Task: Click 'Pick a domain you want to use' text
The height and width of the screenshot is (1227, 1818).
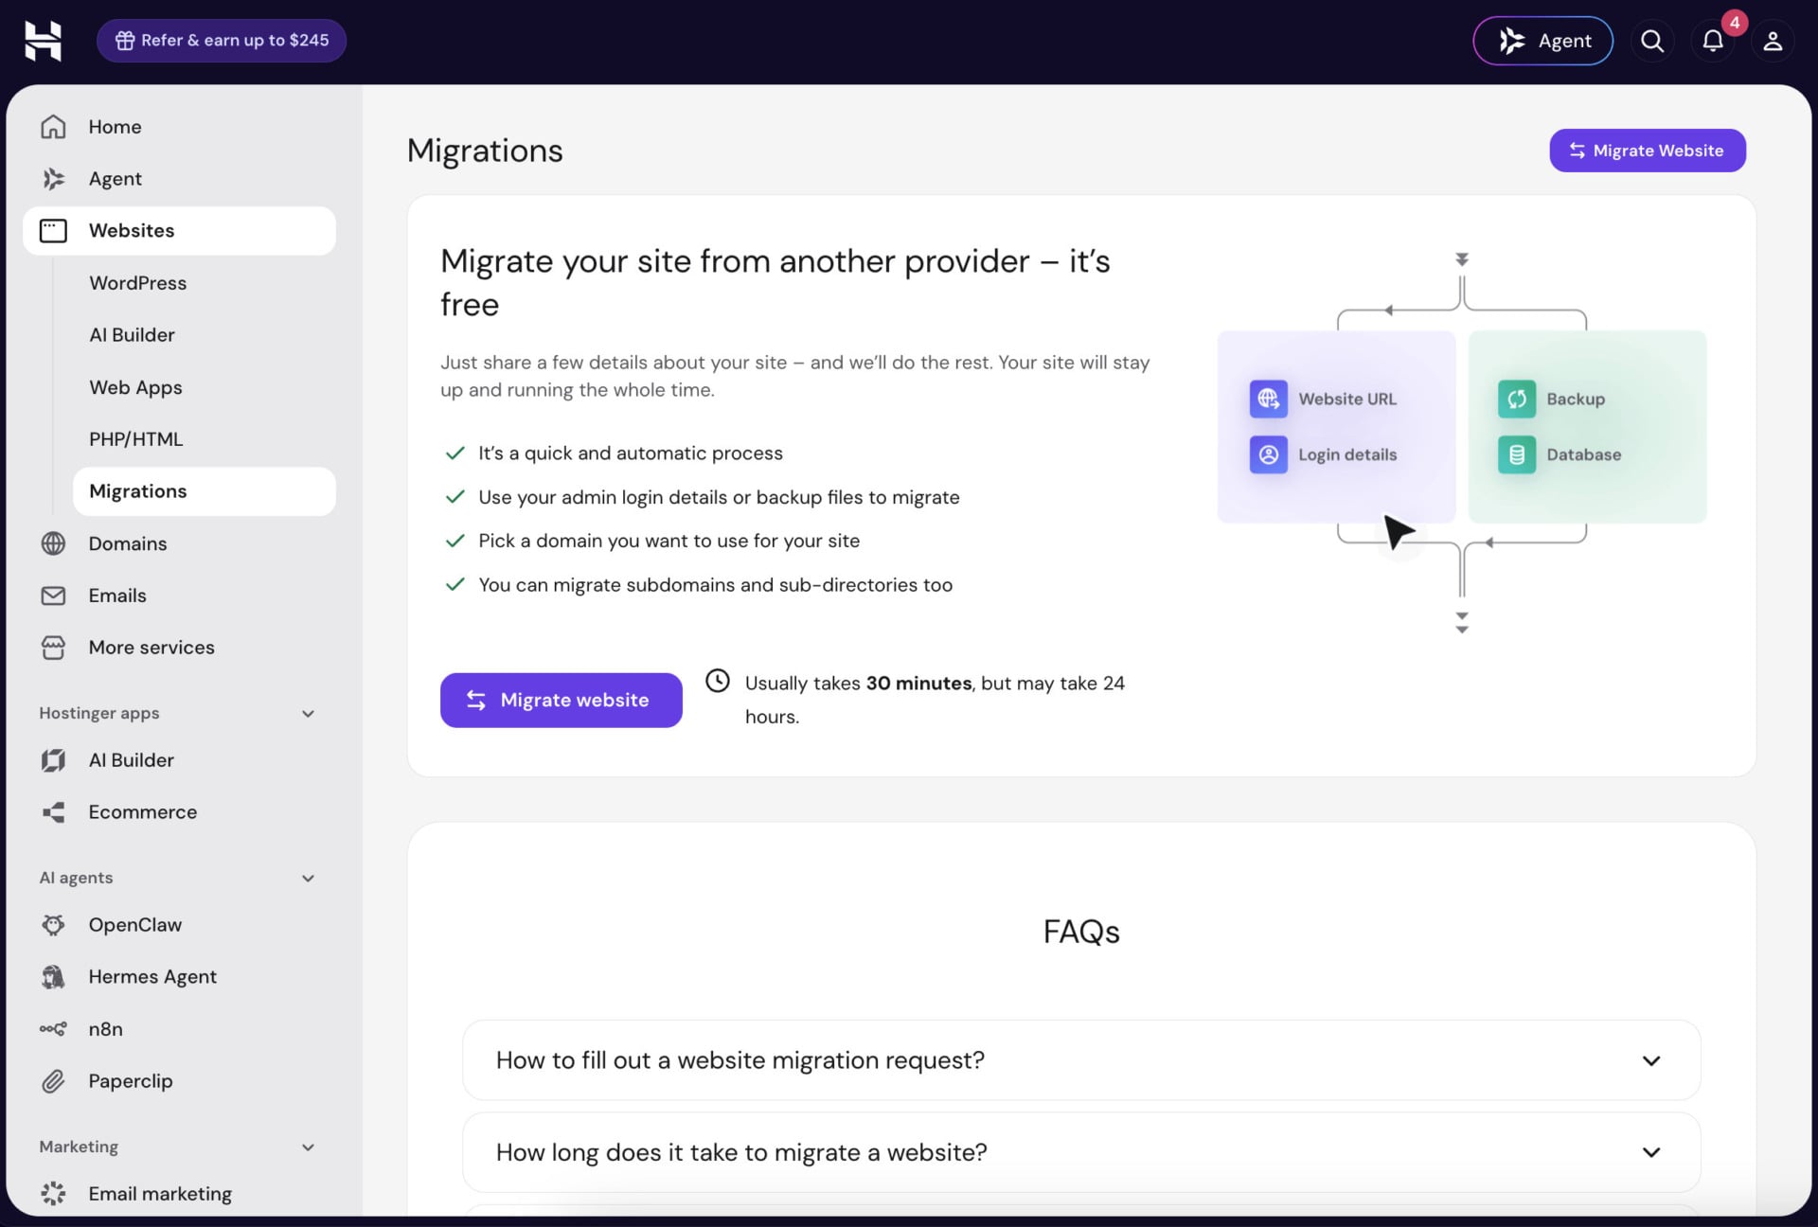Action: tap(668, 541)
